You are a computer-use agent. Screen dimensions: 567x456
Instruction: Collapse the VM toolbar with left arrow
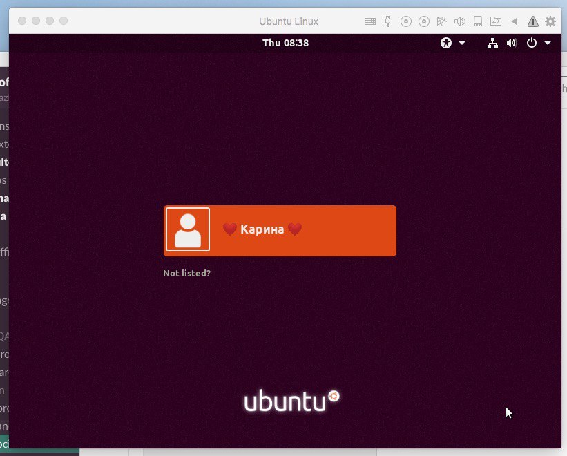[514, 21]
